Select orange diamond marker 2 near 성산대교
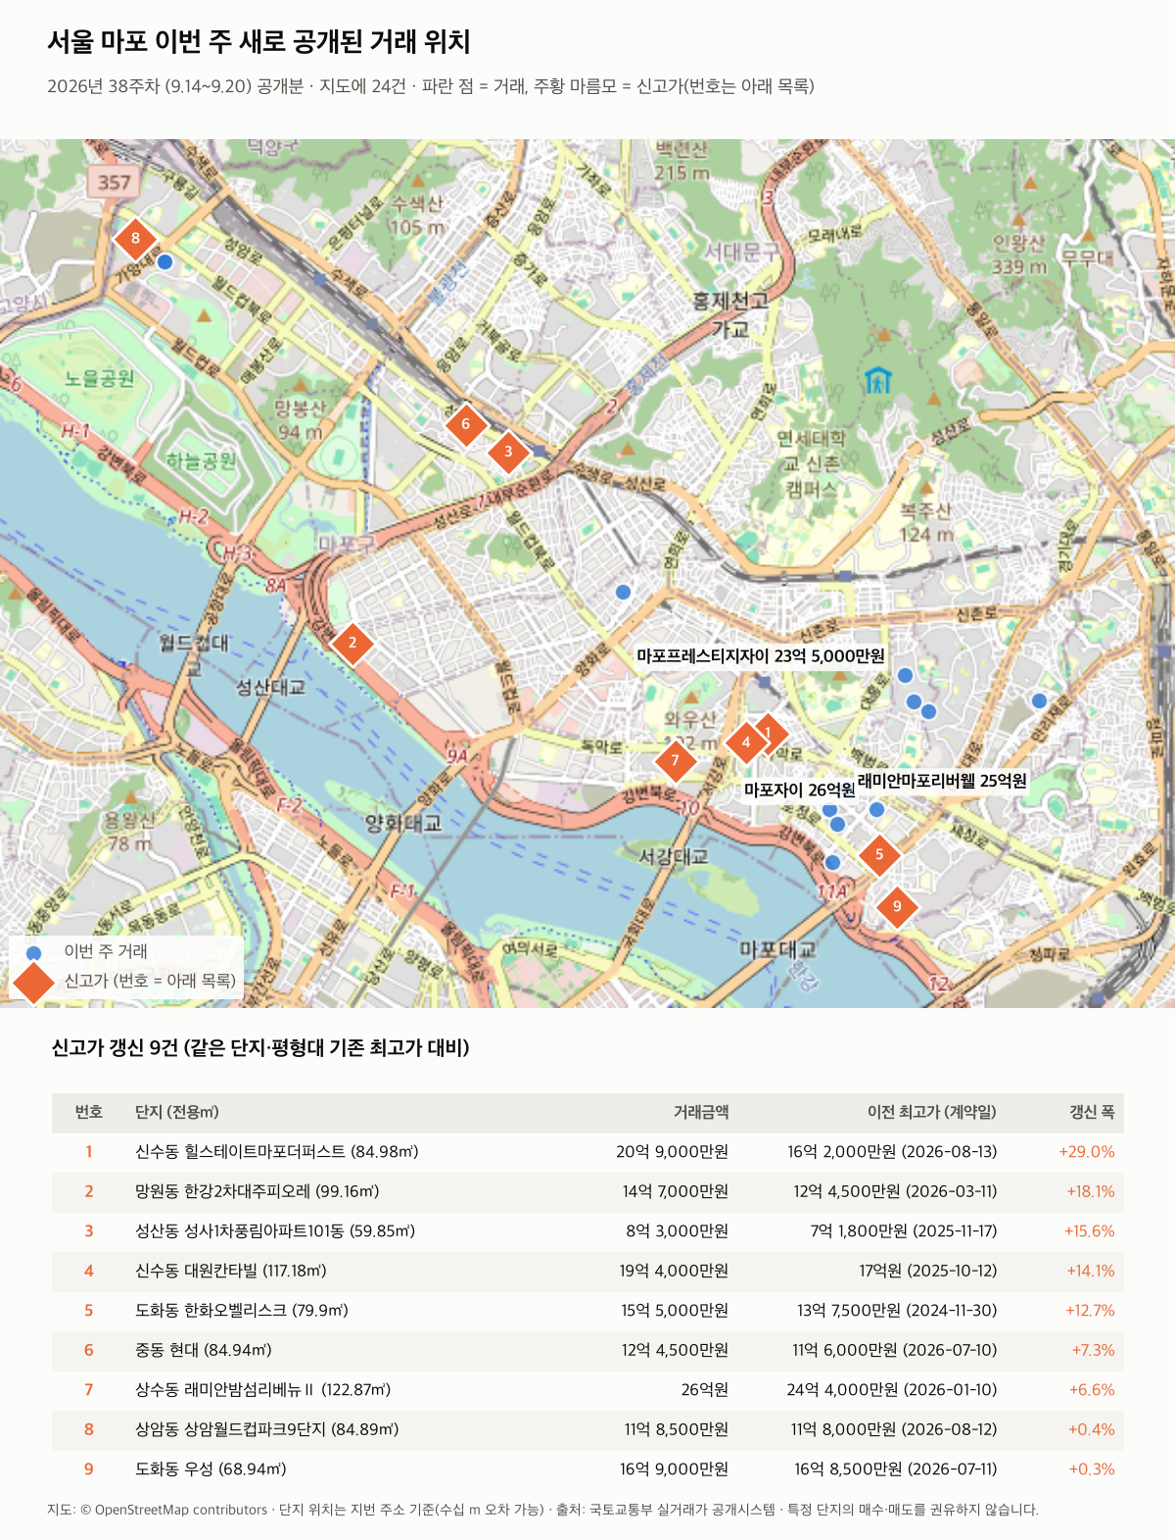The image size is (1175, 1540). click(352, 644)
